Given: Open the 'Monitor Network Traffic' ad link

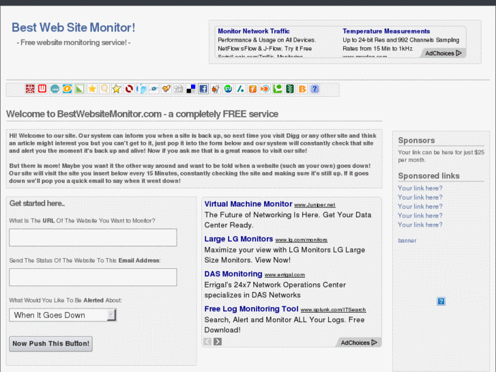Looking at the screenshot, I should [254, 31].
